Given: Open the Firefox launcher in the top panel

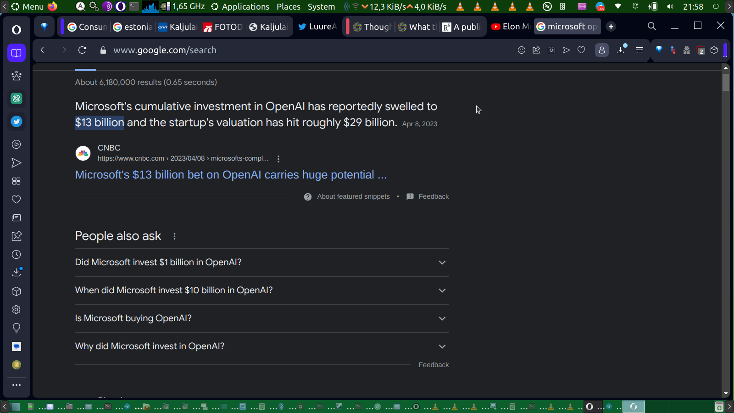Looking at the screenshot, I should point(53,6).
